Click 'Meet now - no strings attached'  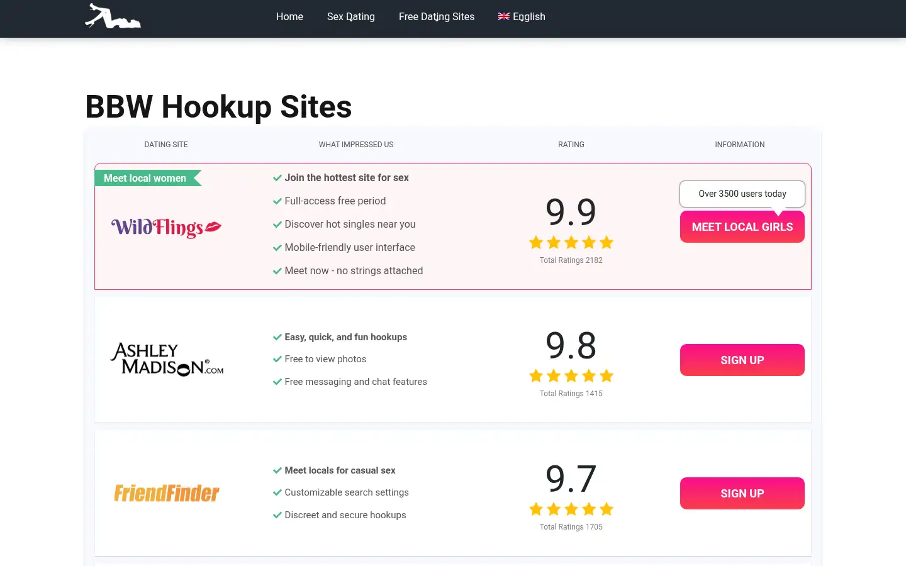pos(354,271)
